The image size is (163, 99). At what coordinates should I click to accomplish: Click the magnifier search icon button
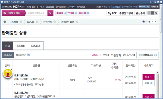(51, 13)
